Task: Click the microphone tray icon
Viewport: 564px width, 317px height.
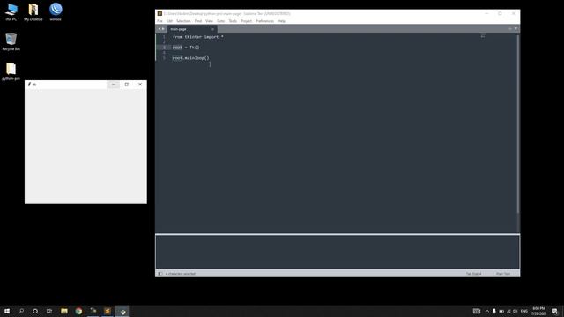Action: tap(494, 311)
